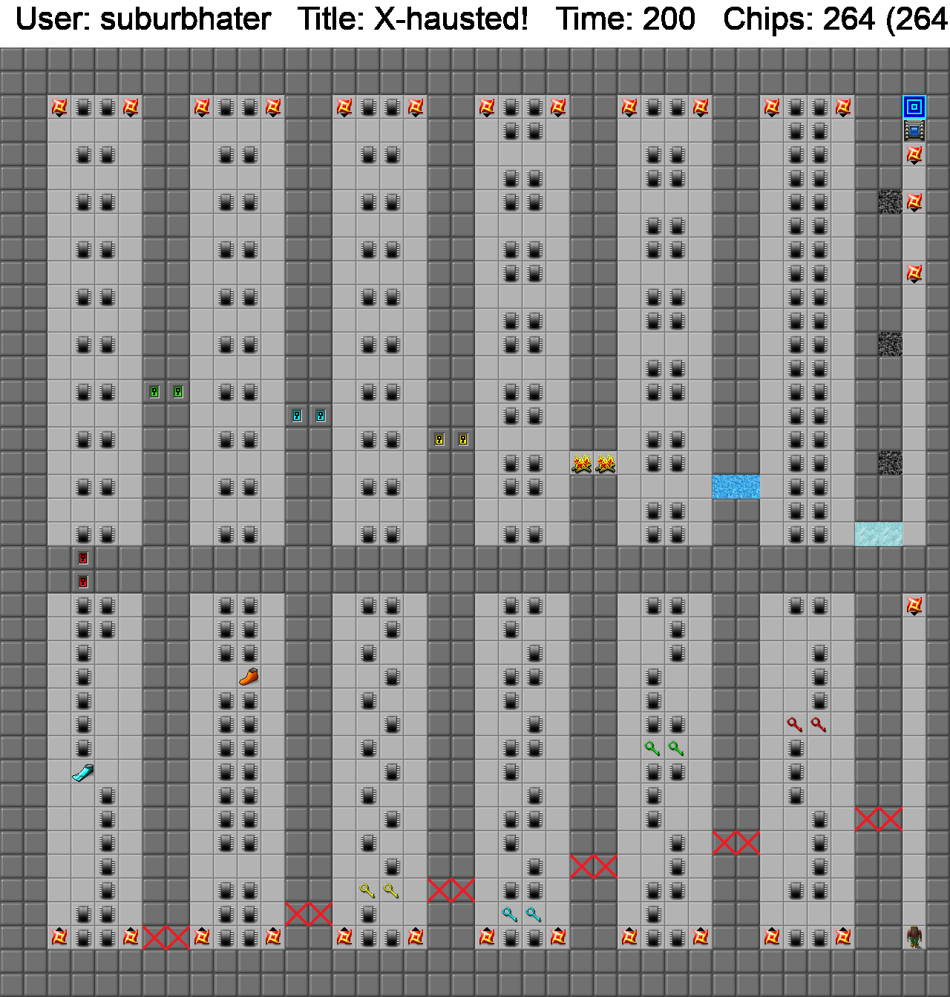Click the blue water tile

coord(736,487)
